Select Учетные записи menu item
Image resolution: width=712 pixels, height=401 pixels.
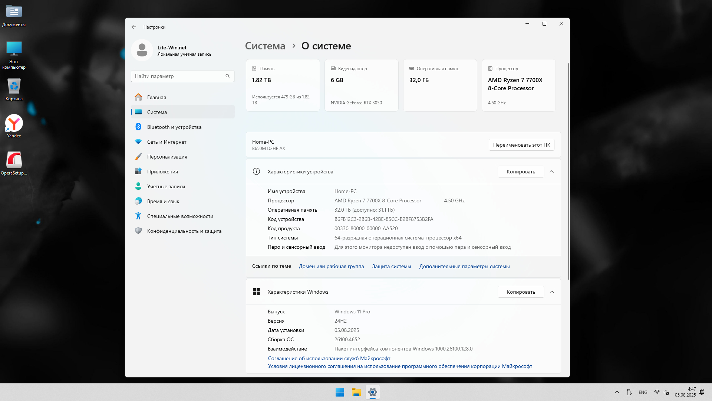click(166, 186)
